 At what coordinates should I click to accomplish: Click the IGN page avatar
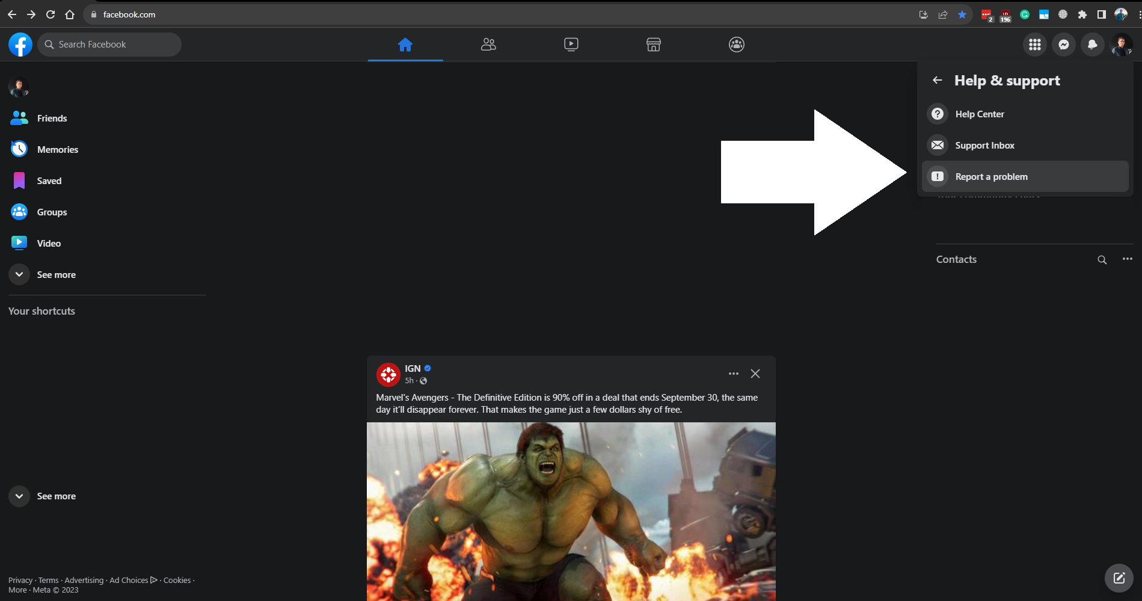(x=388, y=375)
